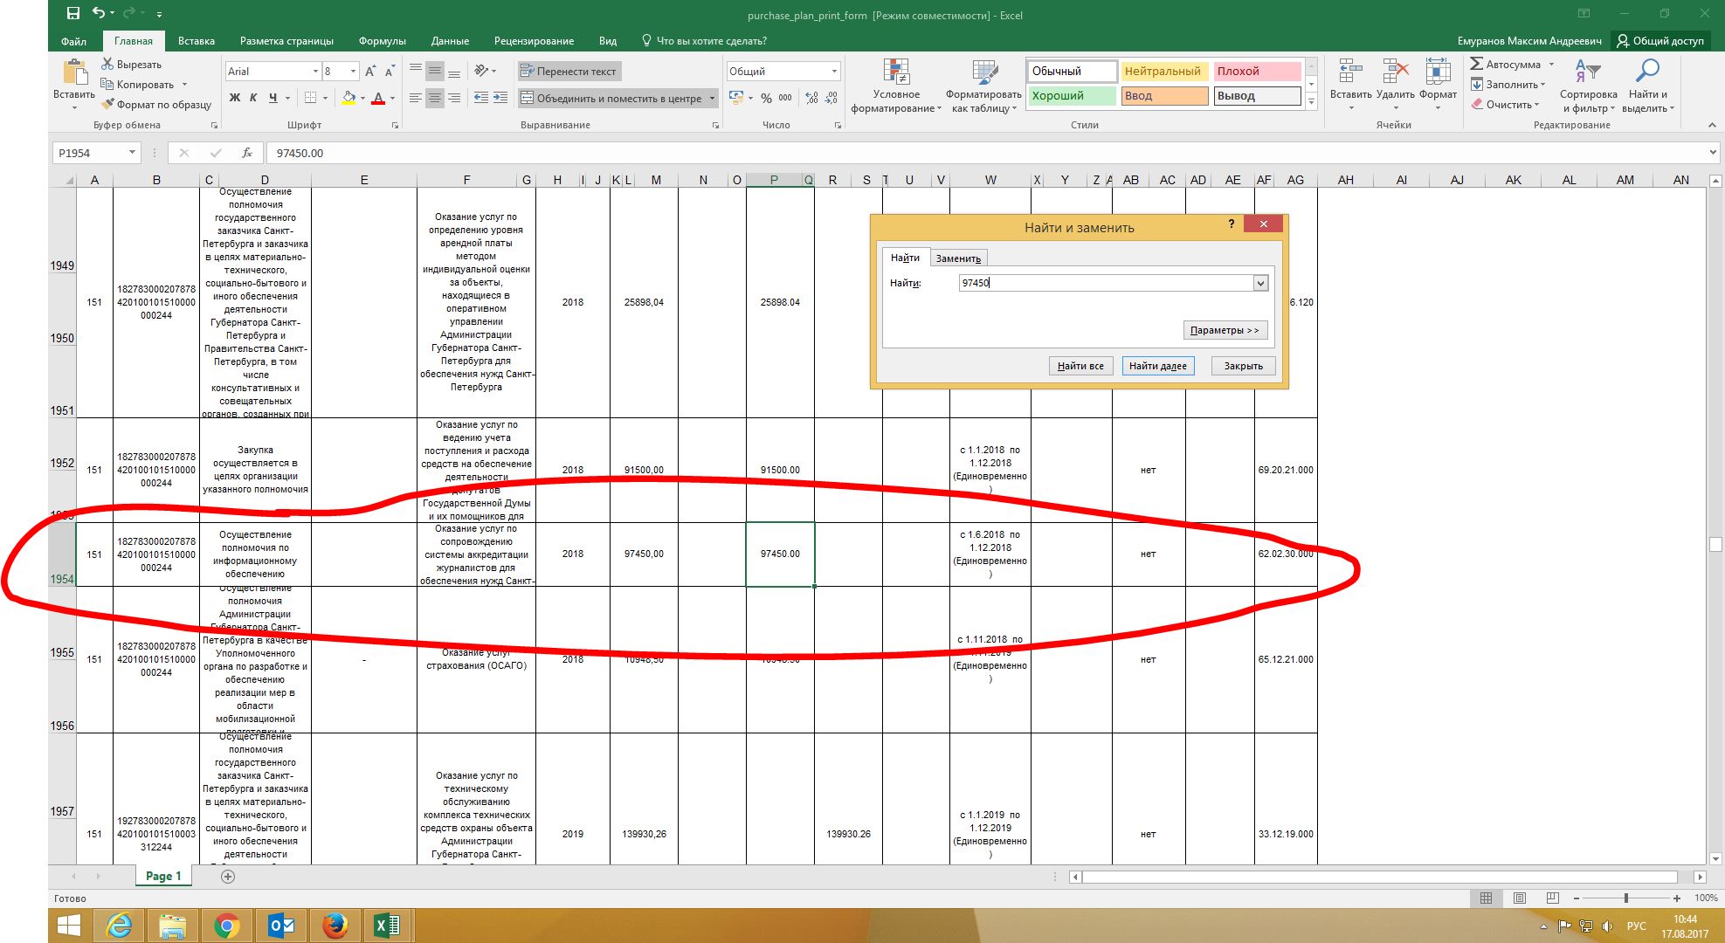This screenshot has height=943, width=1725.
Task: Switch to Page Layout view in status bar
Action: pos(1520,898)
